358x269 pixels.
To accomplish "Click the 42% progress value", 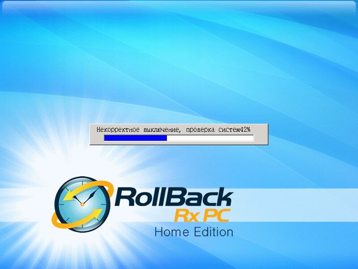I will coord(245,130).
